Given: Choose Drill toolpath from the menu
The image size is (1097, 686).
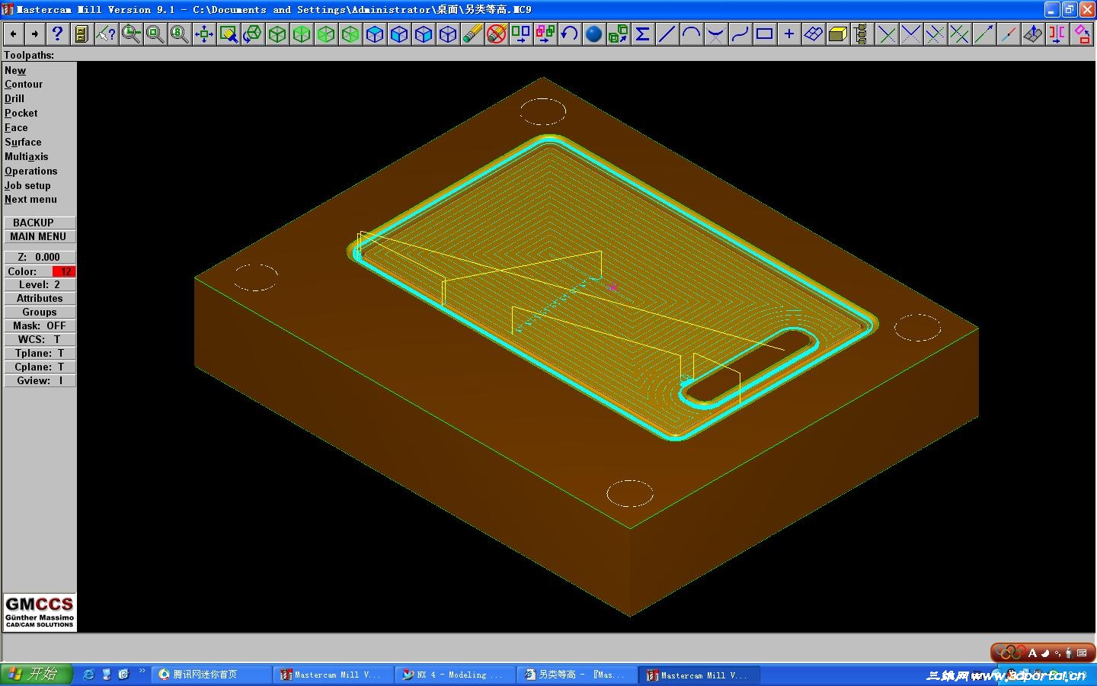Looking at the screenshot, I should [x=14, y=99].
